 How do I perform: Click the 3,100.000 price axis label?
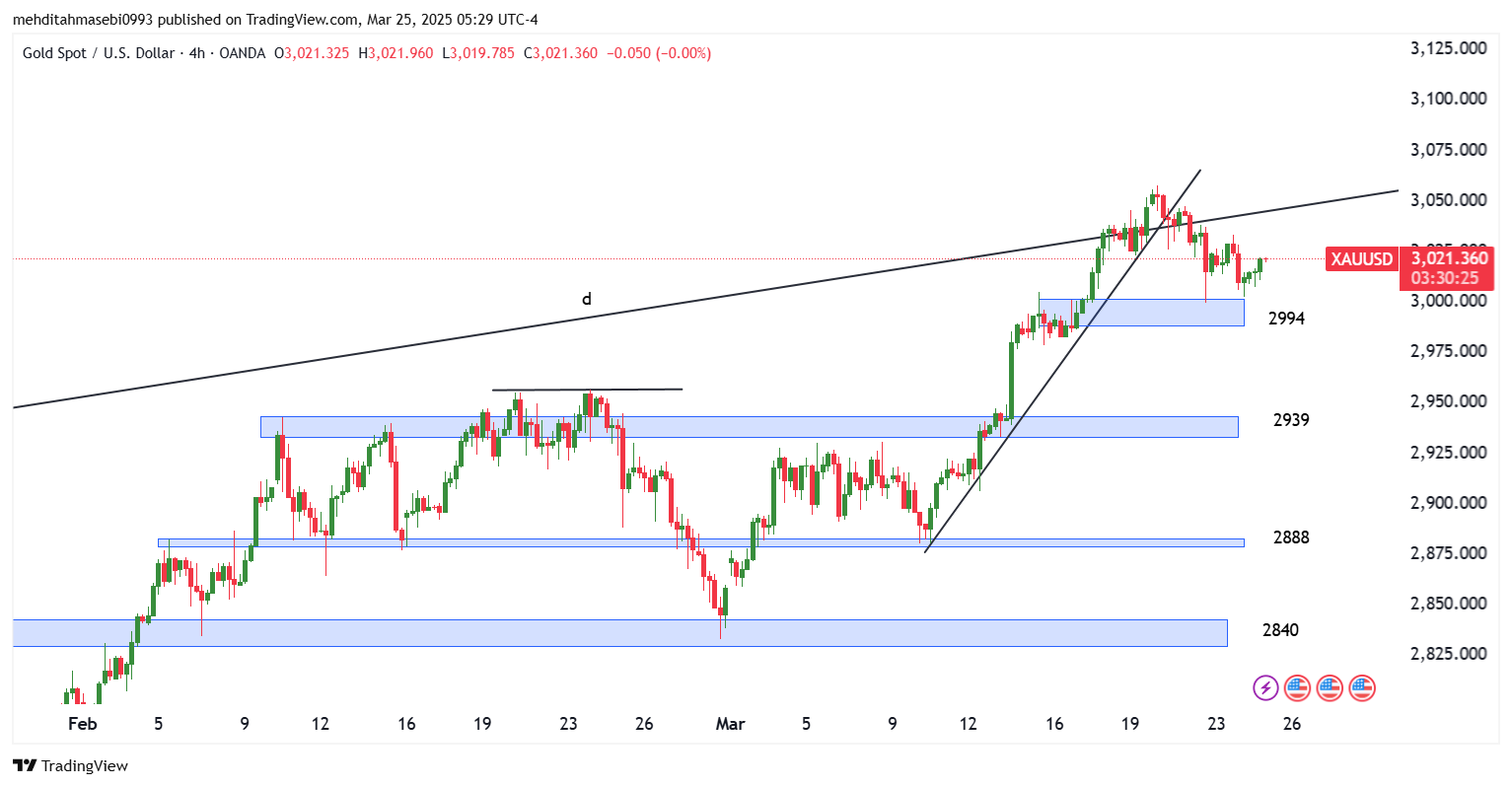1448,99
